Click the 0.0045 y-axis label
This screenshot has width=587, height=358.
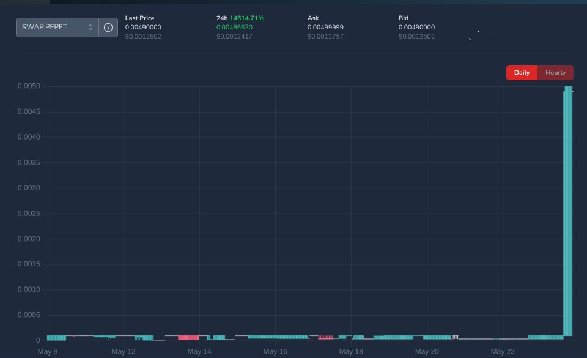(29, 111)
